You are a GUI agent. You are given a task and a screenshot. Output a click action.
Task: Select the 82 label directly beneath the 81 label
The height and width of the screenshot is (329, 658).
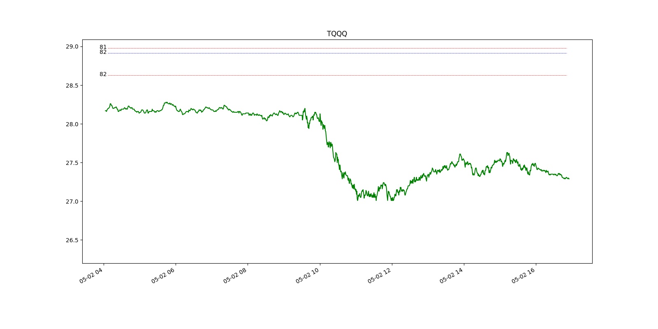tap(103, 52)
